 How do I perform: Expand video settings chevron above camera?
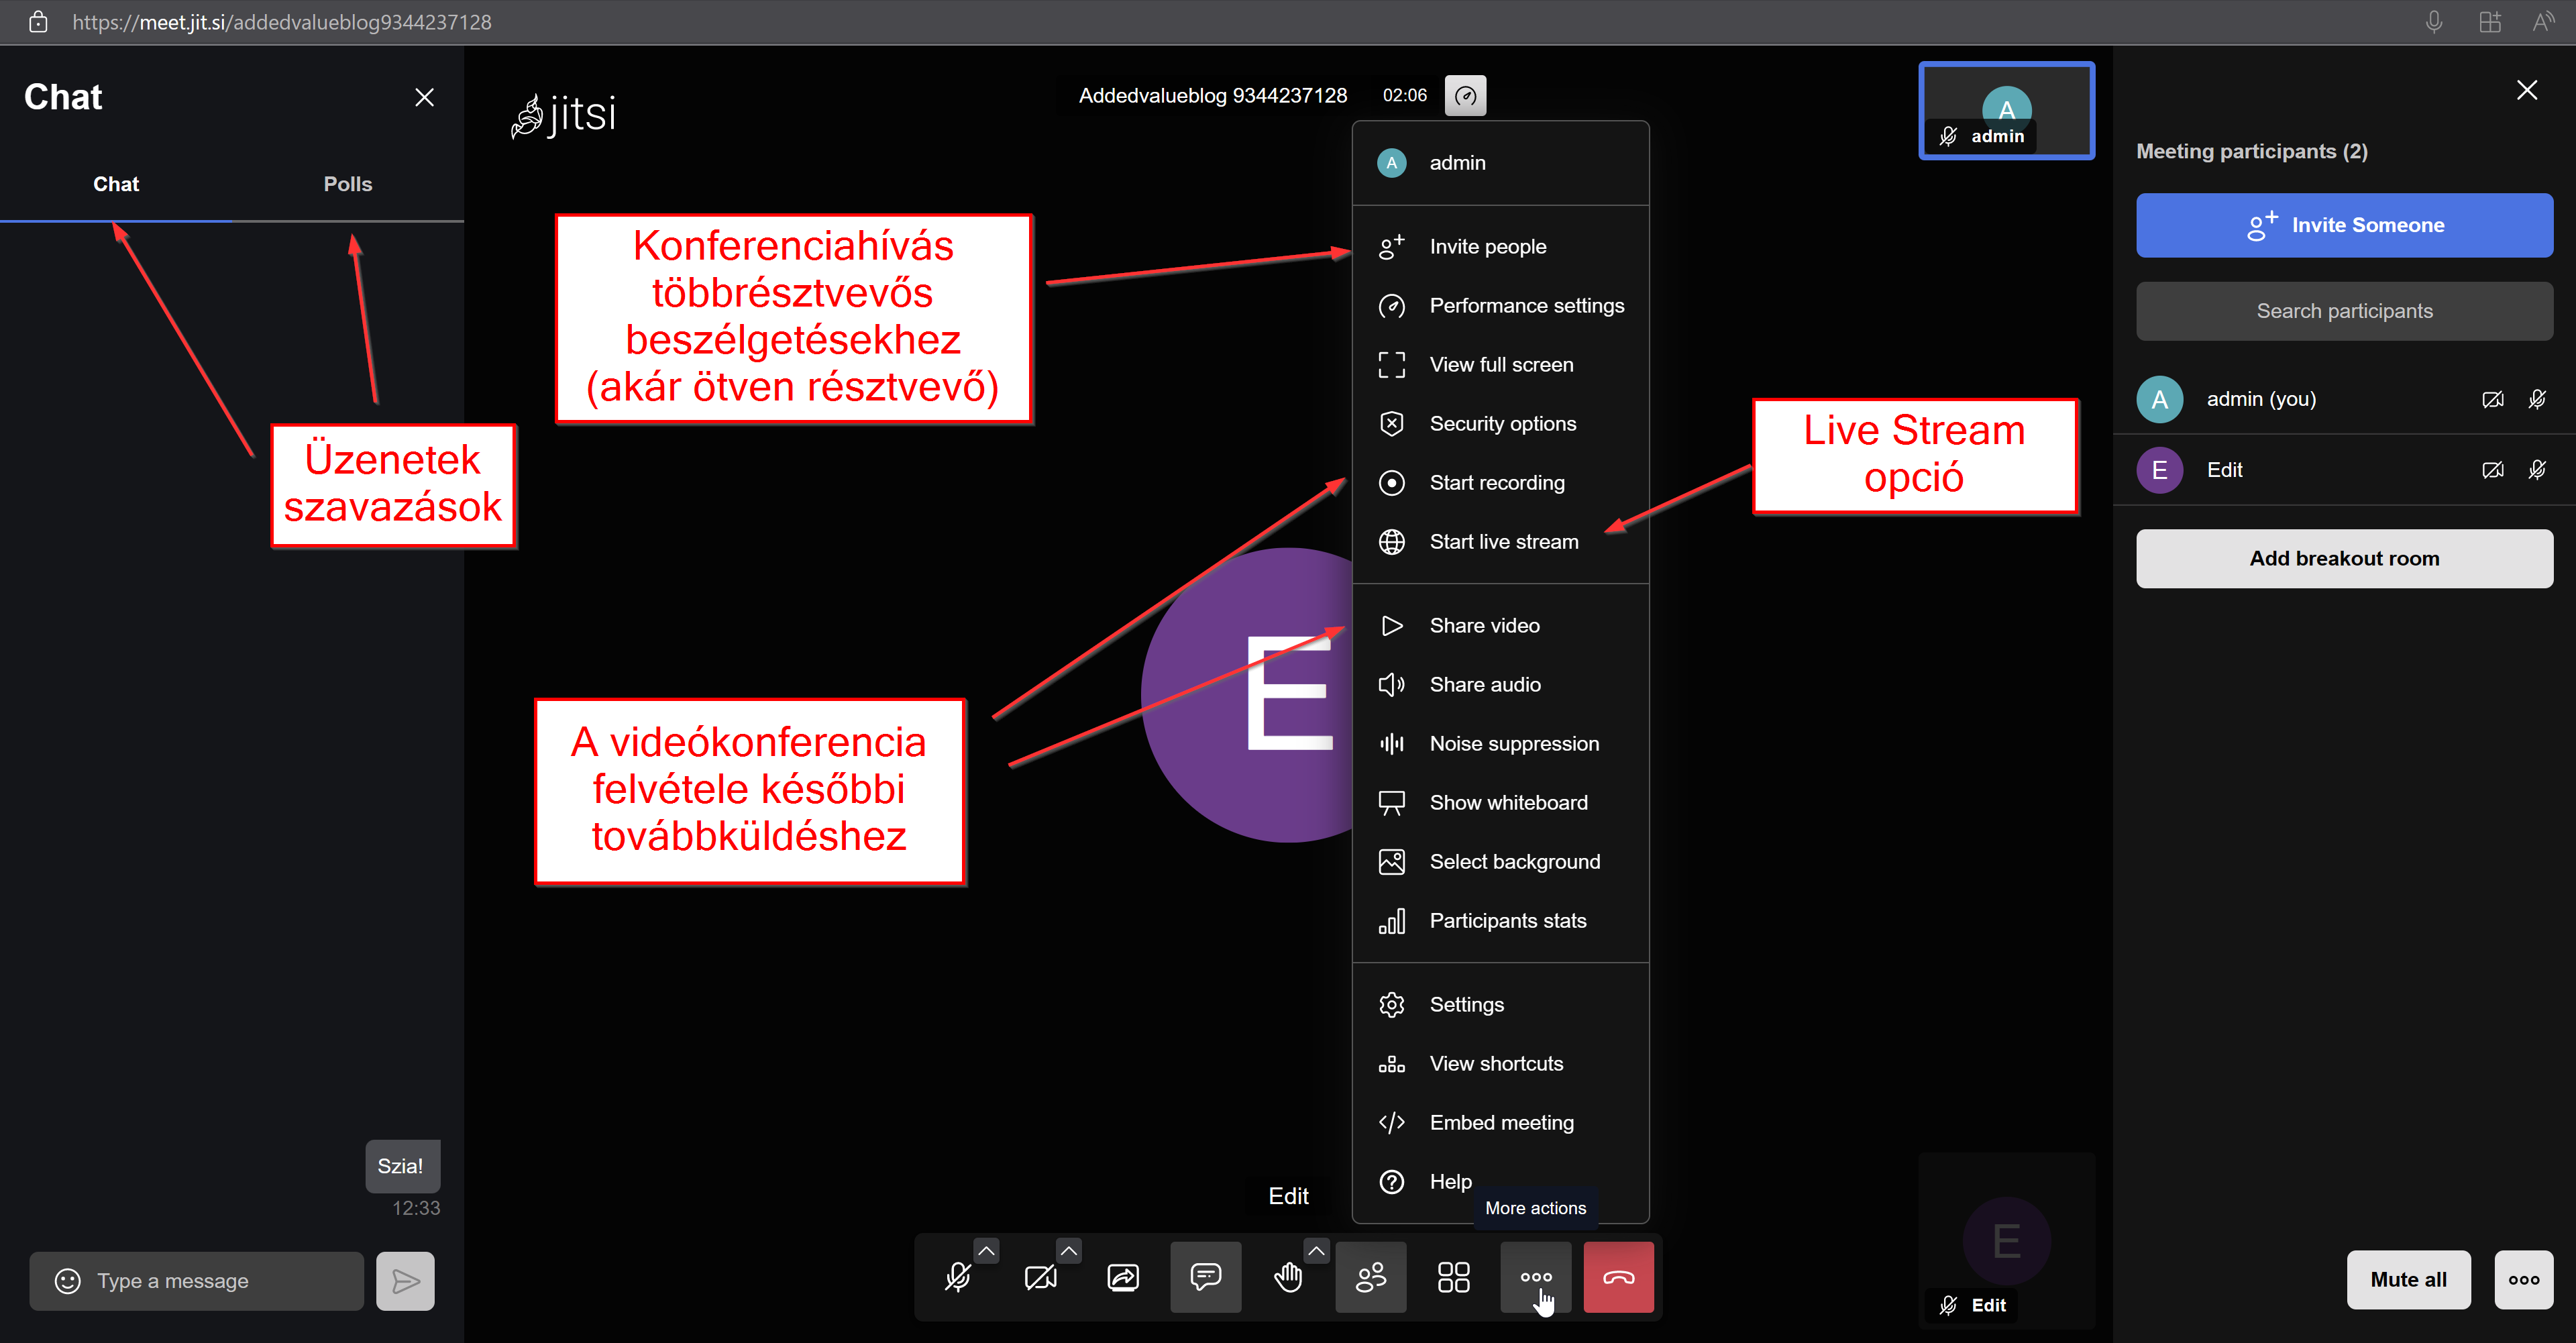(x=1069, y=1251)
